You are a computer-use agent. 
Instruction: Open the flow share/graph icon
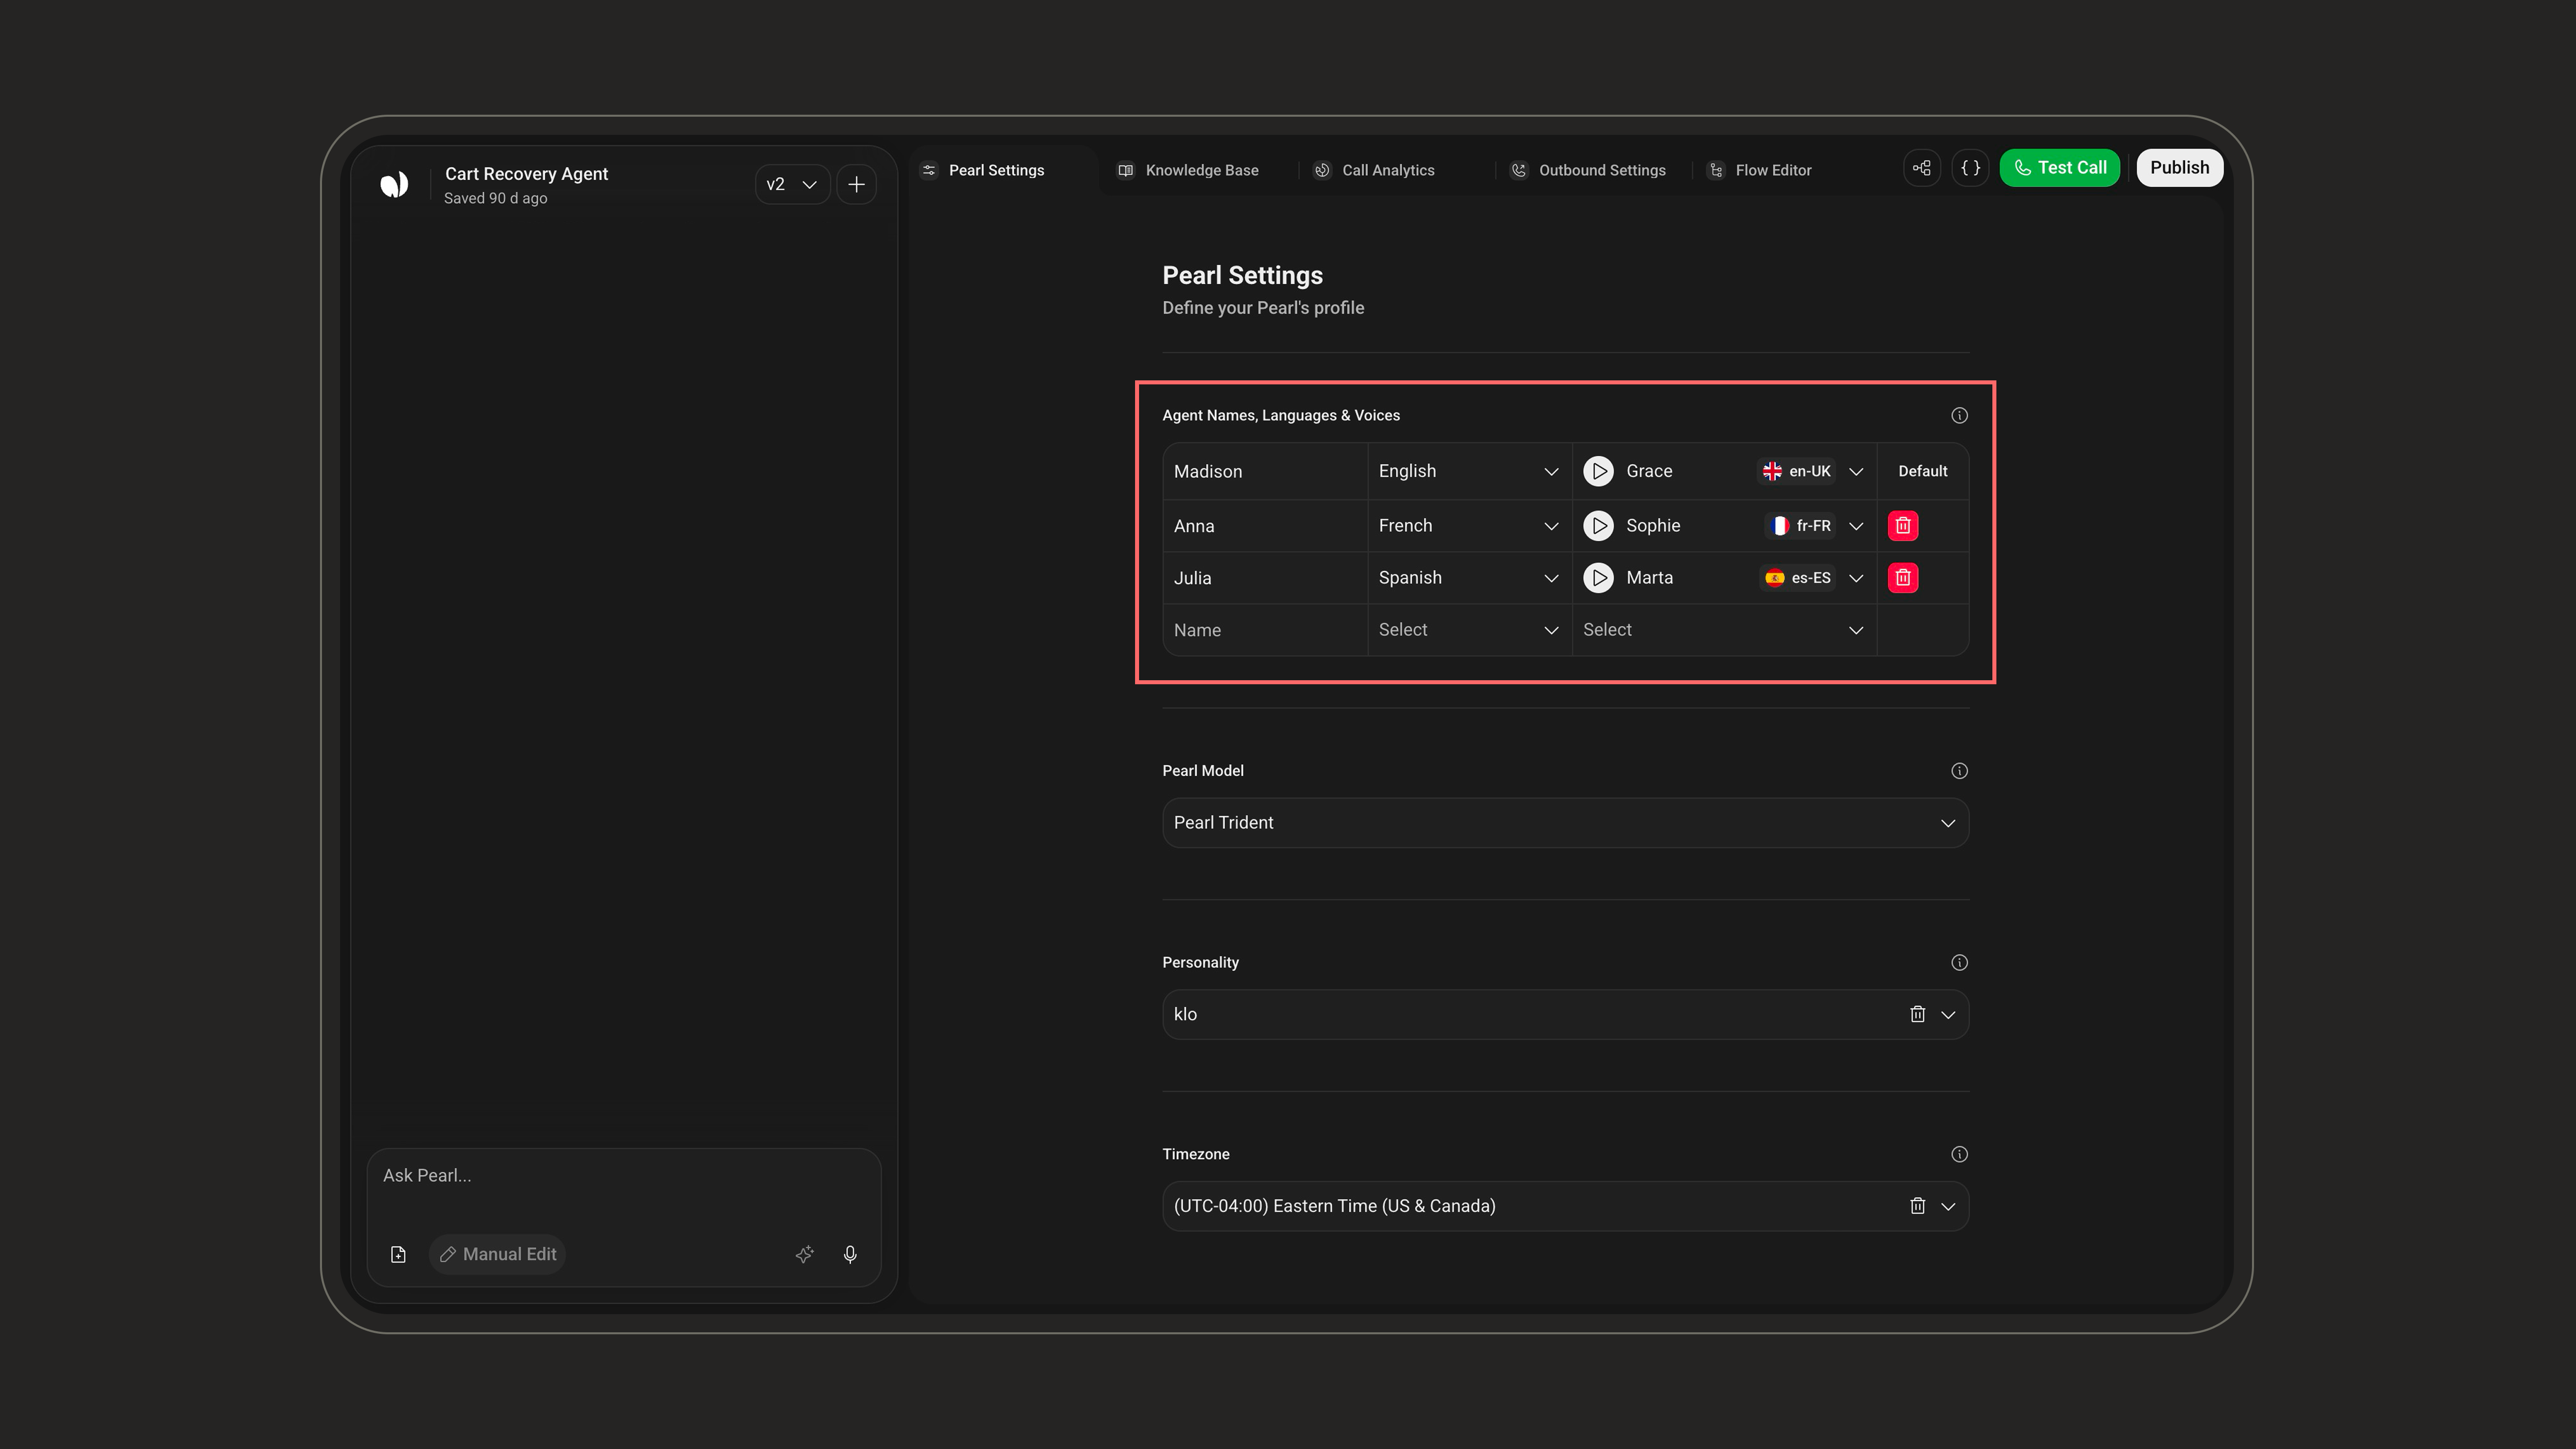click(x=1922, y=168)
